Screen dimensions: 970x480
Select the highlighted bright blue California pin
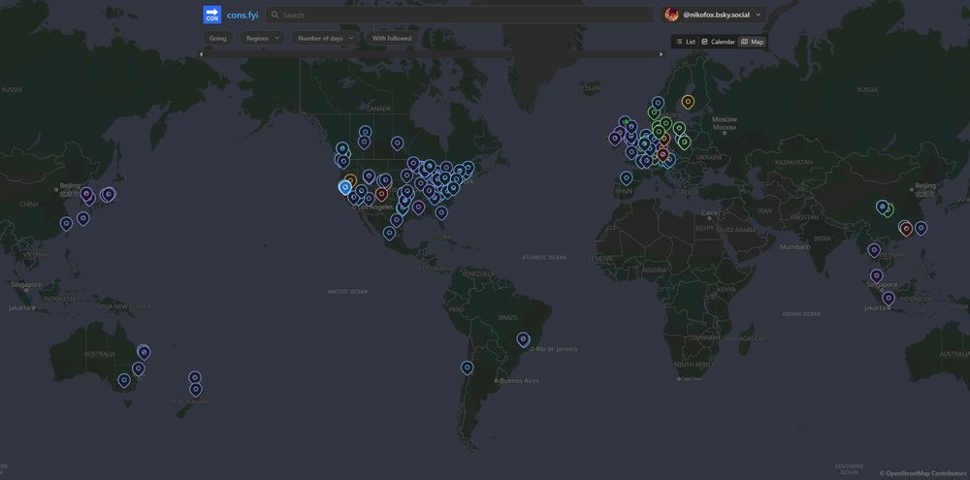click(x=345, y=187)
